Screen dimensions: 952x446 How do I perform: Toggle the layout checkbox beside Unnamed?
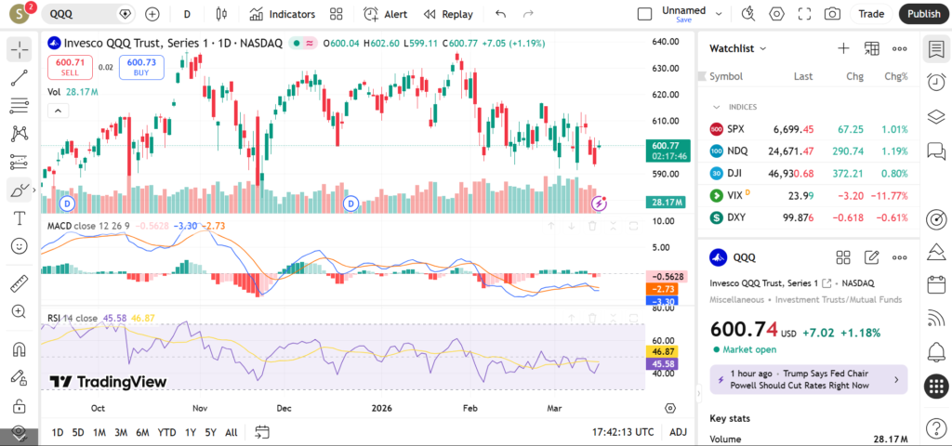coord(644,14)
